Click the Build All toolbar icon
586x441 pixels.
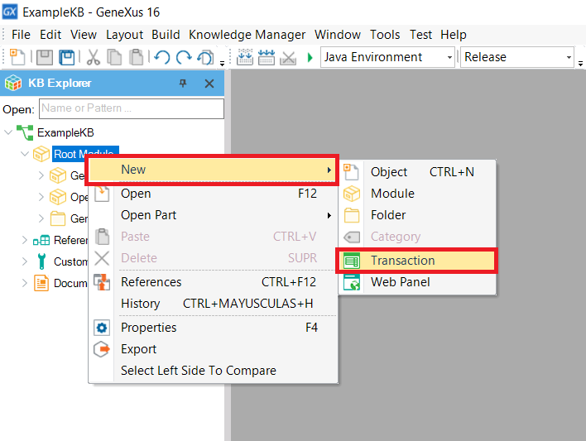tap(245, 57)
